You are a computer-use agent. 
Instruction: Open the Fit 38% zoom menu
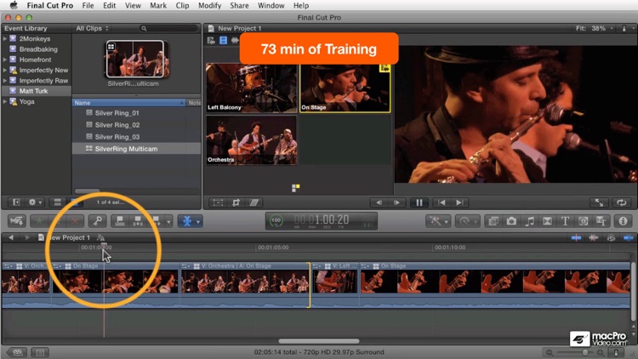[595, 28]
